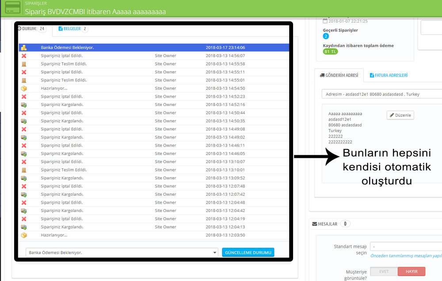The image size is (442, 281).
Task: Click order date 2018-01-07 22:21:25
Action: [x=348, y=21]
